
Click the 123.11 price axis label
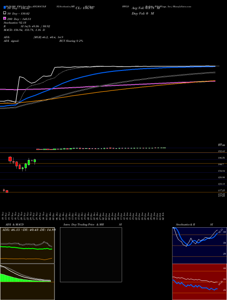[x=222, y=184]
